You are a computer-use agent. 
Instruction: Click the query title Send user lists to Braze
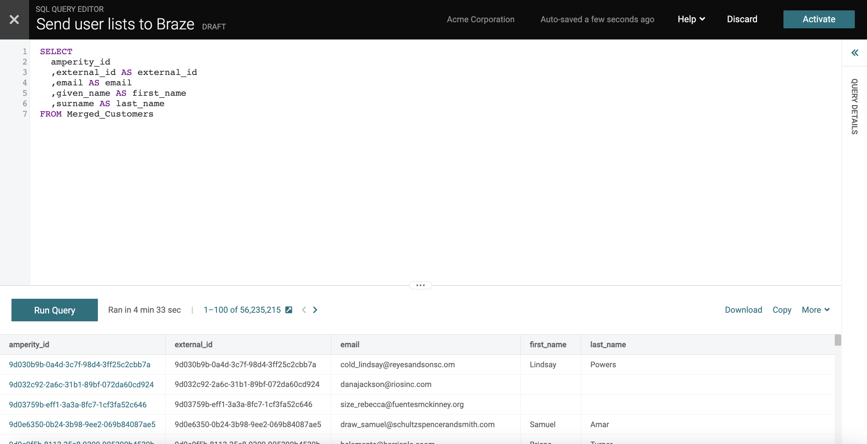115,24
